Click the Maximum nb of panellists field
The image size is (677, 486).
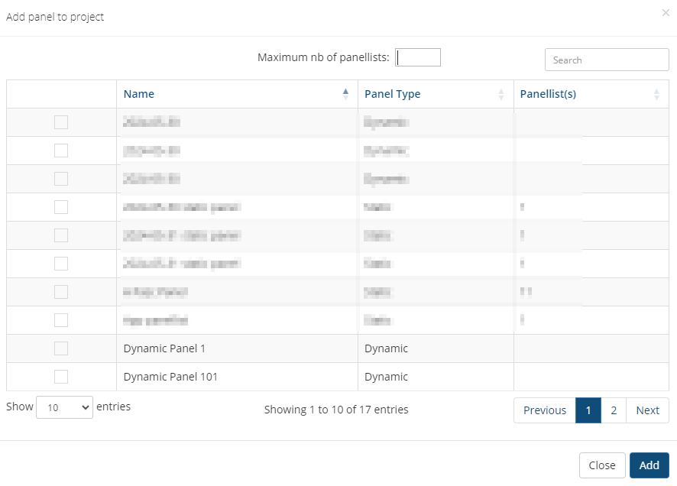(418, 57)
